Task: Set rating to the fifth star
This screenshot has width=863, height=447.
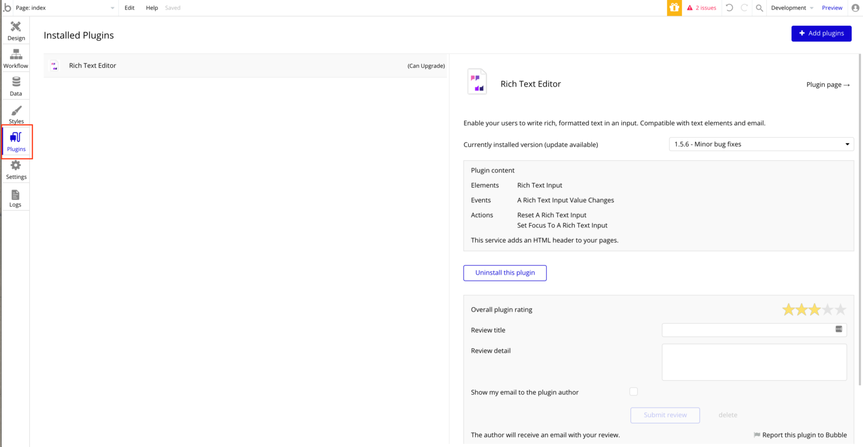Action: 840,309
